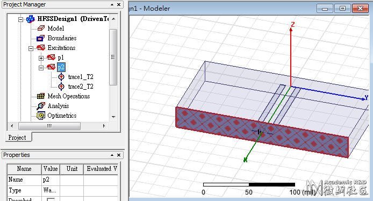Close the Project Manager panel

(x=119, y=4)
